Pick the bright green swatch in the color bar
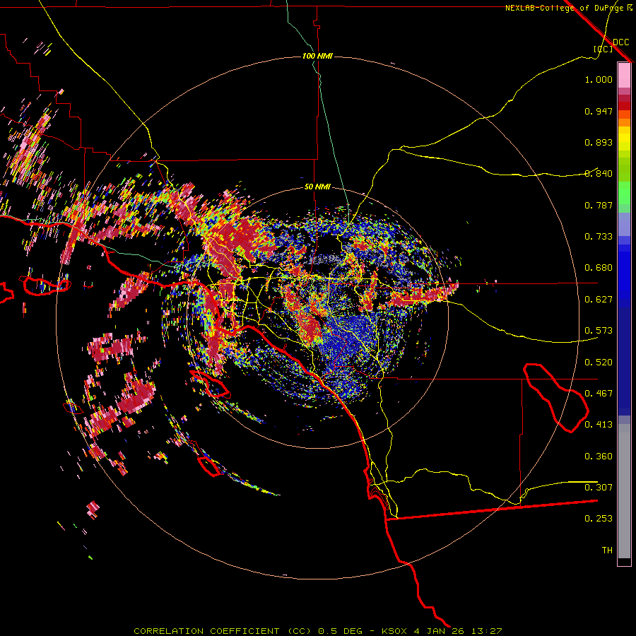 tap(624, 193)
